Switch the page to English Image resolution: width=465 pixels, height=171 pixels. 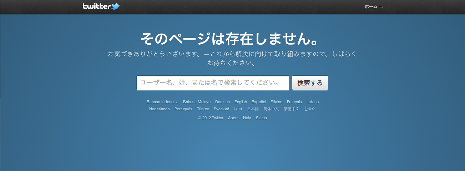241,102
